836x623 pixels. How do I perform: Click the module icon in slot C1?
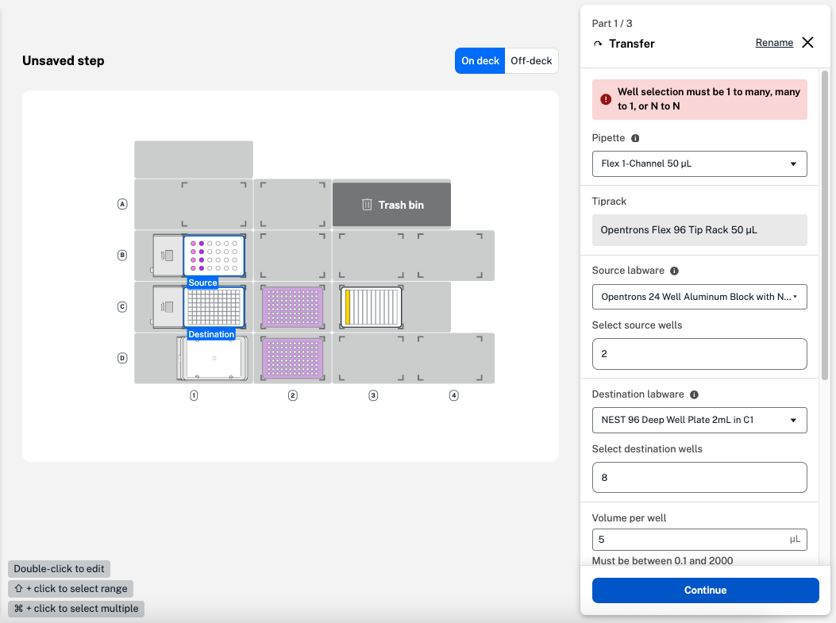point(168,306)
